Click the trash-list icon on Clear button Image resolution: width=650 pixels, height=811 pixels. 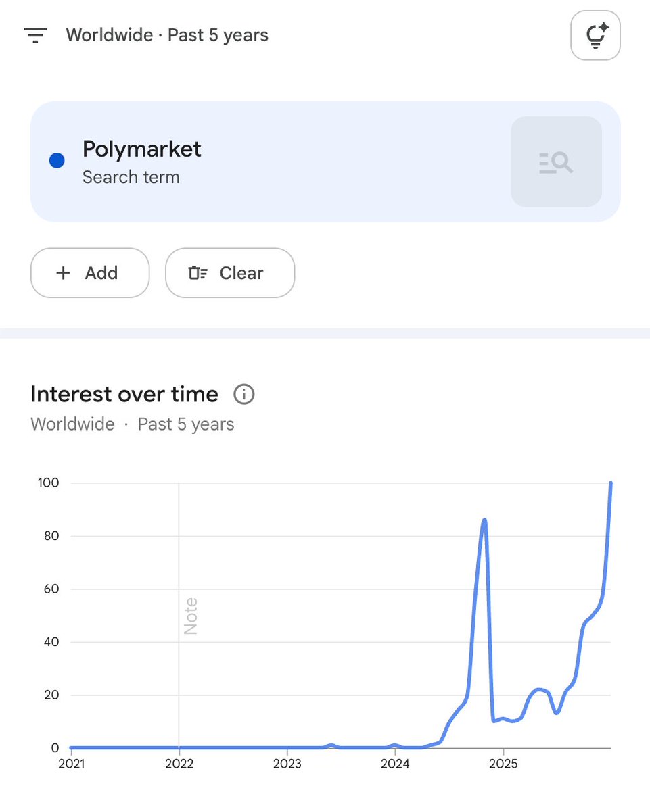[198, 273]
